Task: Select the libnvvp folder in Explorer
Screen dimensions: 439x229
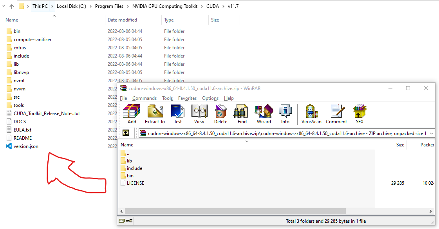Action: 17,72
